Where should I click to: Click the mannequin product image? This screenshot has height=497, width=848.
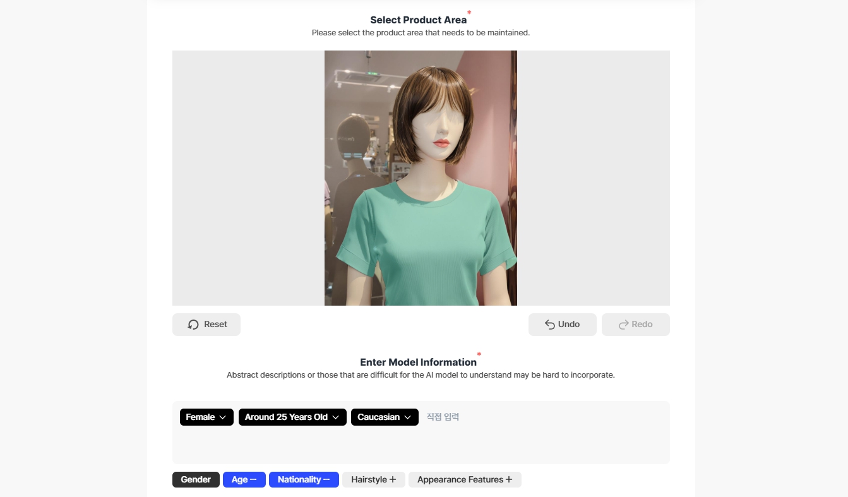[421, 177]
